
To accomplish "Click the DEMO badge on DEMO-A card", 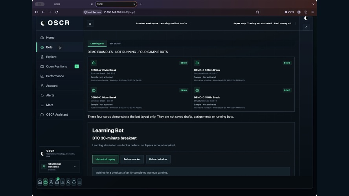I will point(184,63).
